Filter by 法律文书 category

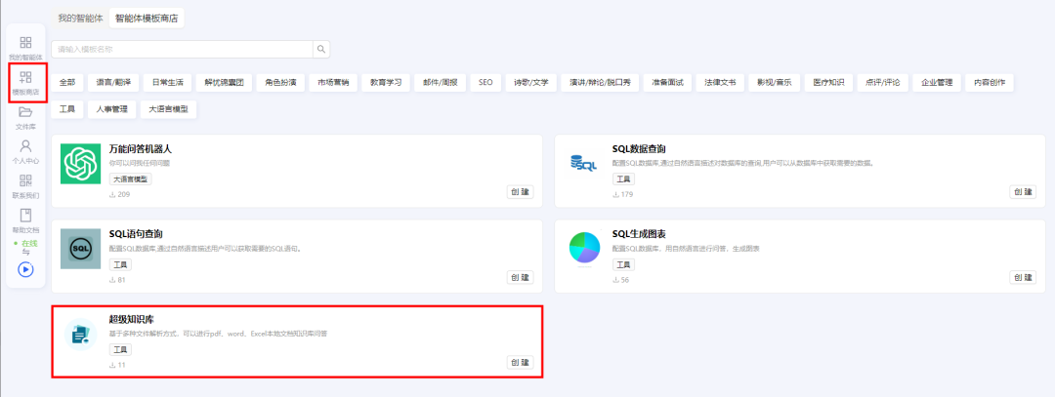pyautogui.click(x=720, y=83)
